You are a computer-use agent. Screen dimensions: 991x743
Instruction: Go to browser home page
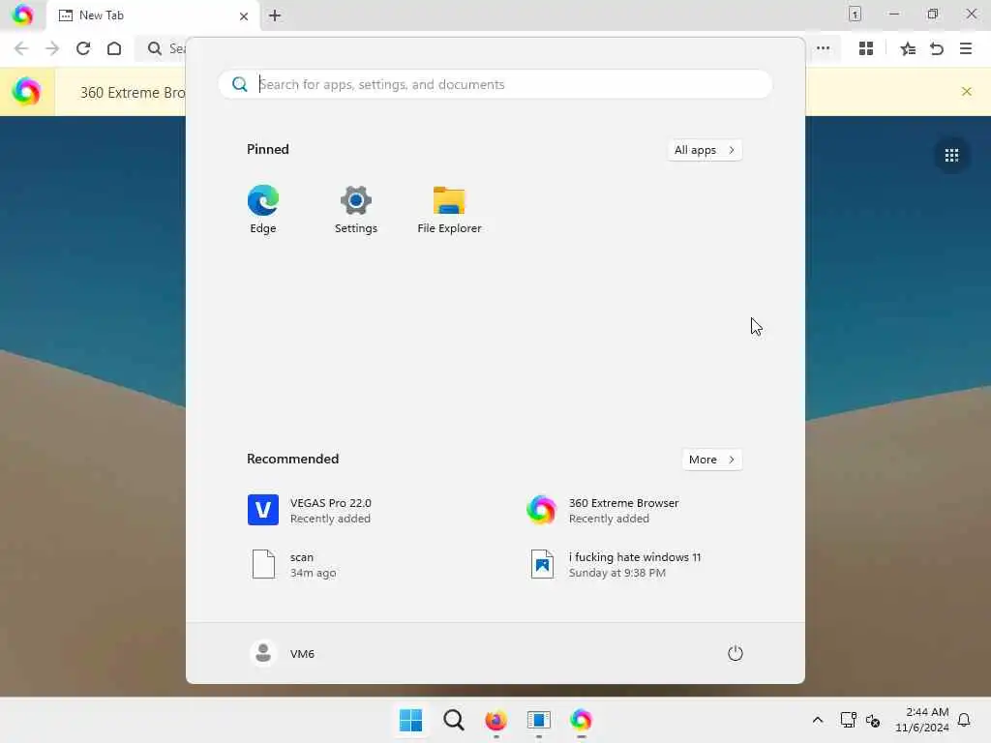click(114, 48)
